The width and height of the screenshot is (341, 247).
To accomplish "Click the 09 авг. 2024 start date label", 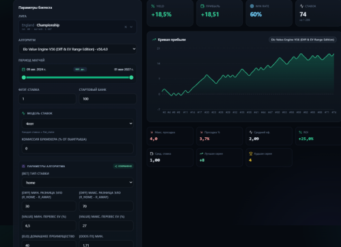I will (x=36, y=70).
